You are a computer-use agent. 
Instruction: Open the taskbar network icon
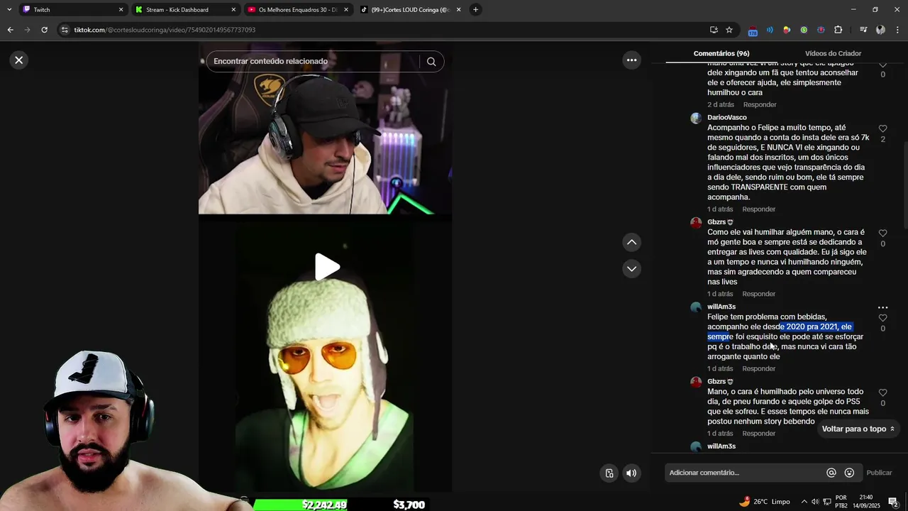[x=826, y=502]
